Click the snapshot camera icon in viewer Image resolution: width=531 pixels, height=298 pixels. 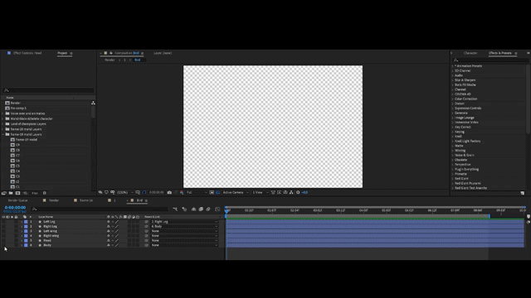coord(169,192)
